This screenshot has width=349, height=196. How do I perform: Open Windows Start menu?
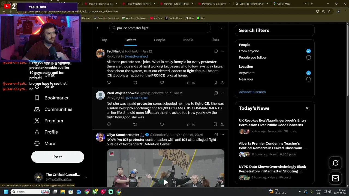6,192
